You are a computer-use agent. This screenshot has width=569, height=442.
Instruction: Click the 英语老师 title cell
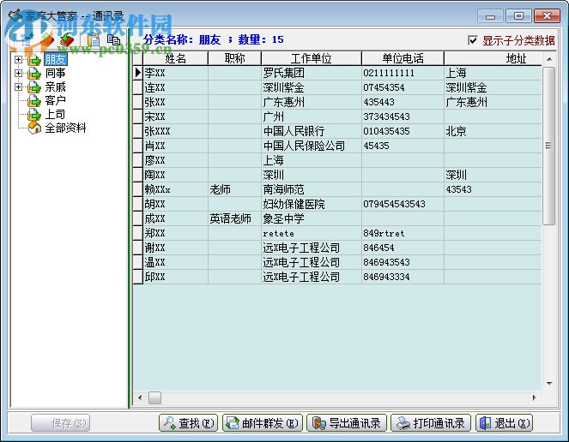click(235, 218)
